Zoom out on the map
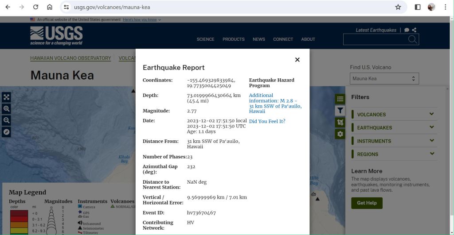454x235 pixels. [x=6, y=120]
